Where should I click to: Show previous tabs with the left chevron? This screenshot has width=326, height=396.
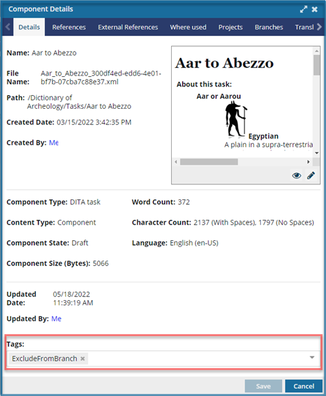[x=8, y=27]
